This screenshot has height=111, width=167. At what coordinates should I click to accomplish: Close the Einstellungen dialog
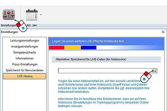(x=163, y=32)
